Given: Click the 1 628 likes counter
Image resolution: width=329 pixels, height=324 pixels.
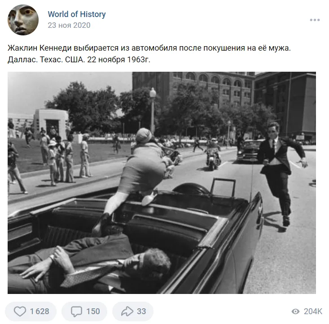Looking at the screenshot, I should 39,311.
